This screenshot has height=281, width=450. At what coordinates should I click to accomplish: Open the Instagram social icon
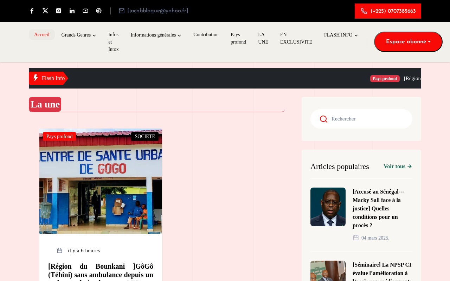(x=59, y=11)
